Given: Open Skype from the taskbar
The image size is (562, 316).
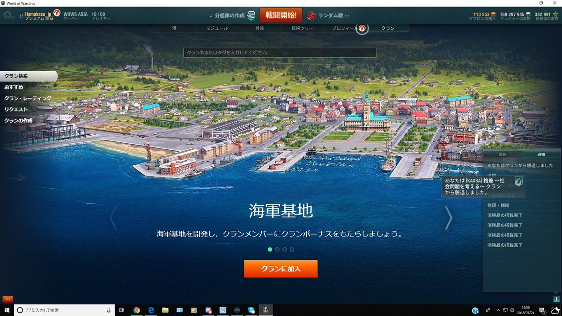Looking at the screenshot, I should [x=251, y=310].
